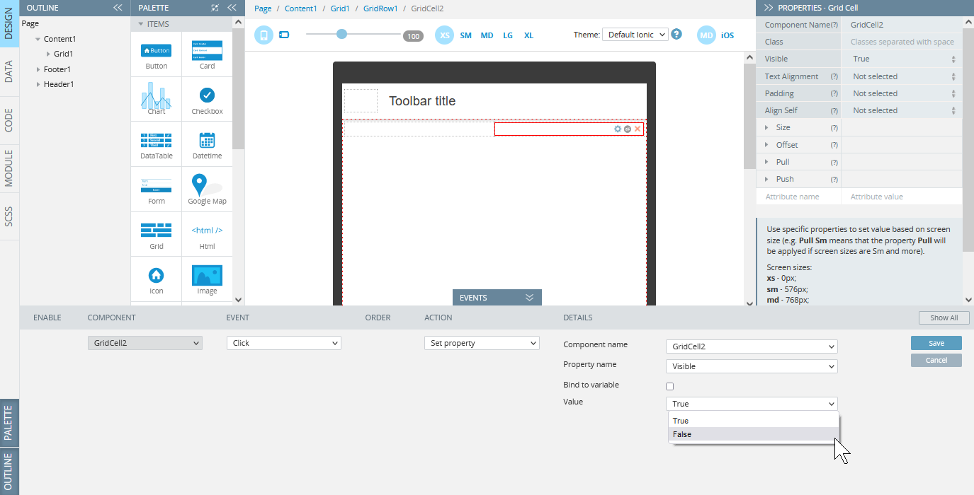Open Align Self dropdown
Image resolution: width=974 pixels, height=495 pixels.
click(902, 110)
